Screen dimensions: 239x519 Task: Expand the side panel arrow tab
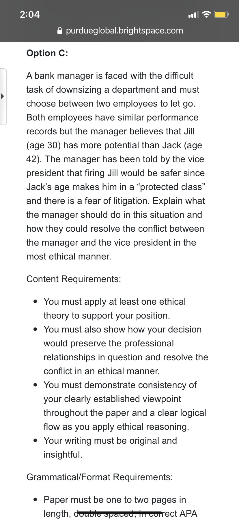(3, 96)
